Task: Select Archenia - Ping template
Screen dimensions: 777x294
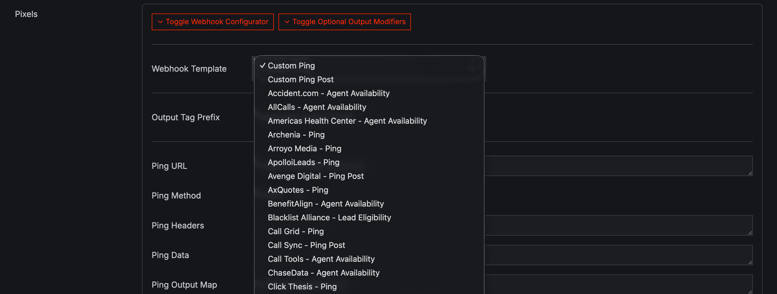Action: tap(296, 135)
